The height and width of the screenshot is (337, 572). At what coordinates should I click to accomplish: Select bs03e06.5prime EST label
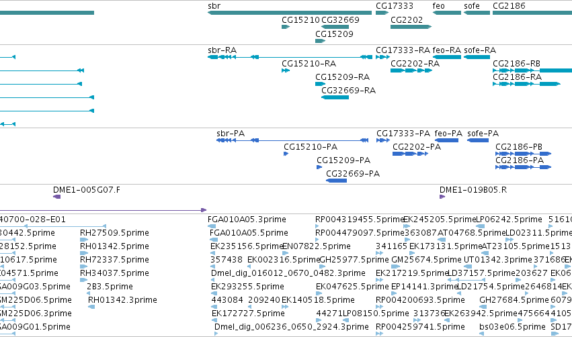pos(513,327)
